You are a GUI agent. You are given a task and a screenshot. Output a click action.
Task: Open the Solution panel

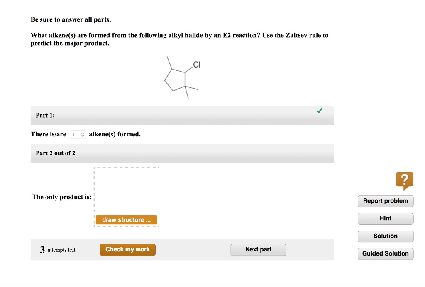coord(385,236)
